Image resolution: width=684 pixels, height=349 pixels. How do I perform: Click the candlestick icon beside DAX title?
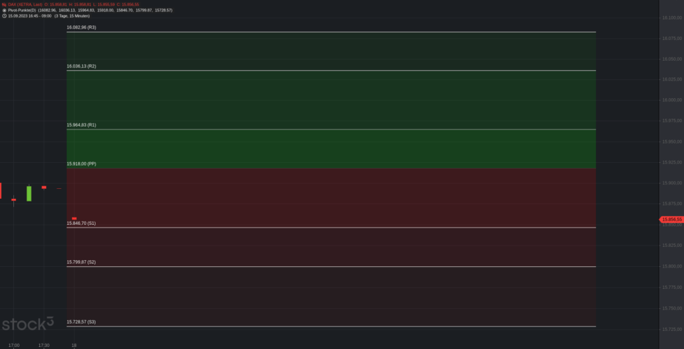point(5,5)
